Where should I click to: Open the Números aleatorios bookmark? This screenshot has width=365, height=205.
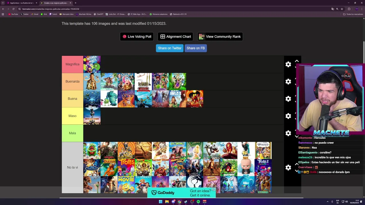[159, 14]
